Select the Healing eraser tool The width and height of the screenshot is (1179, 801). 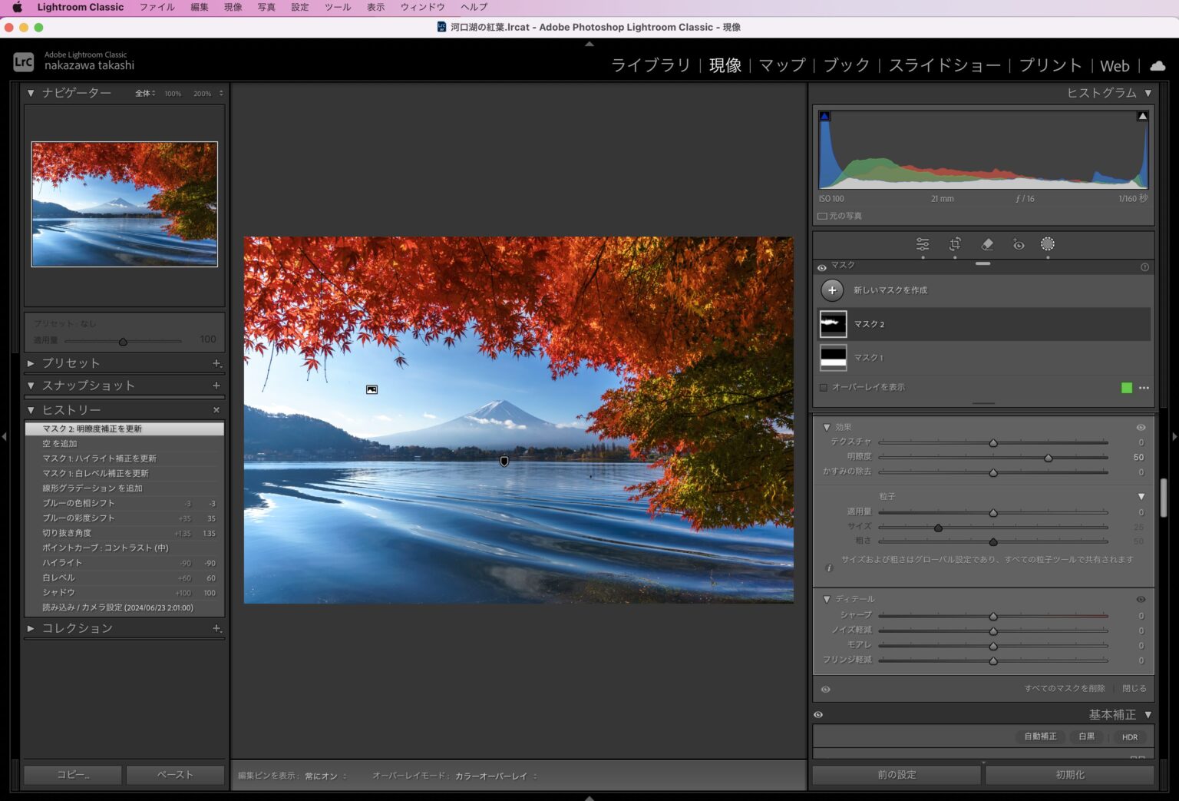987,244
